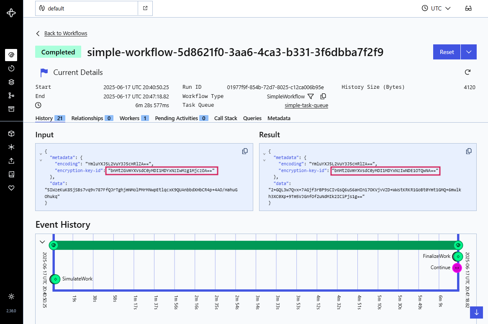The width and height of the screenshot is (488, 324).
Task: Click the Nexus asterisk sidebar icon
Action: pyautogui.click(x=11, y=147)
